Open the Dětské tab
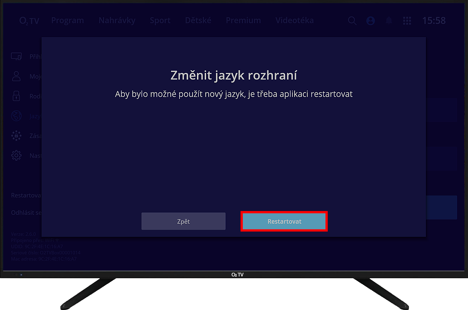 click(198, 20)
